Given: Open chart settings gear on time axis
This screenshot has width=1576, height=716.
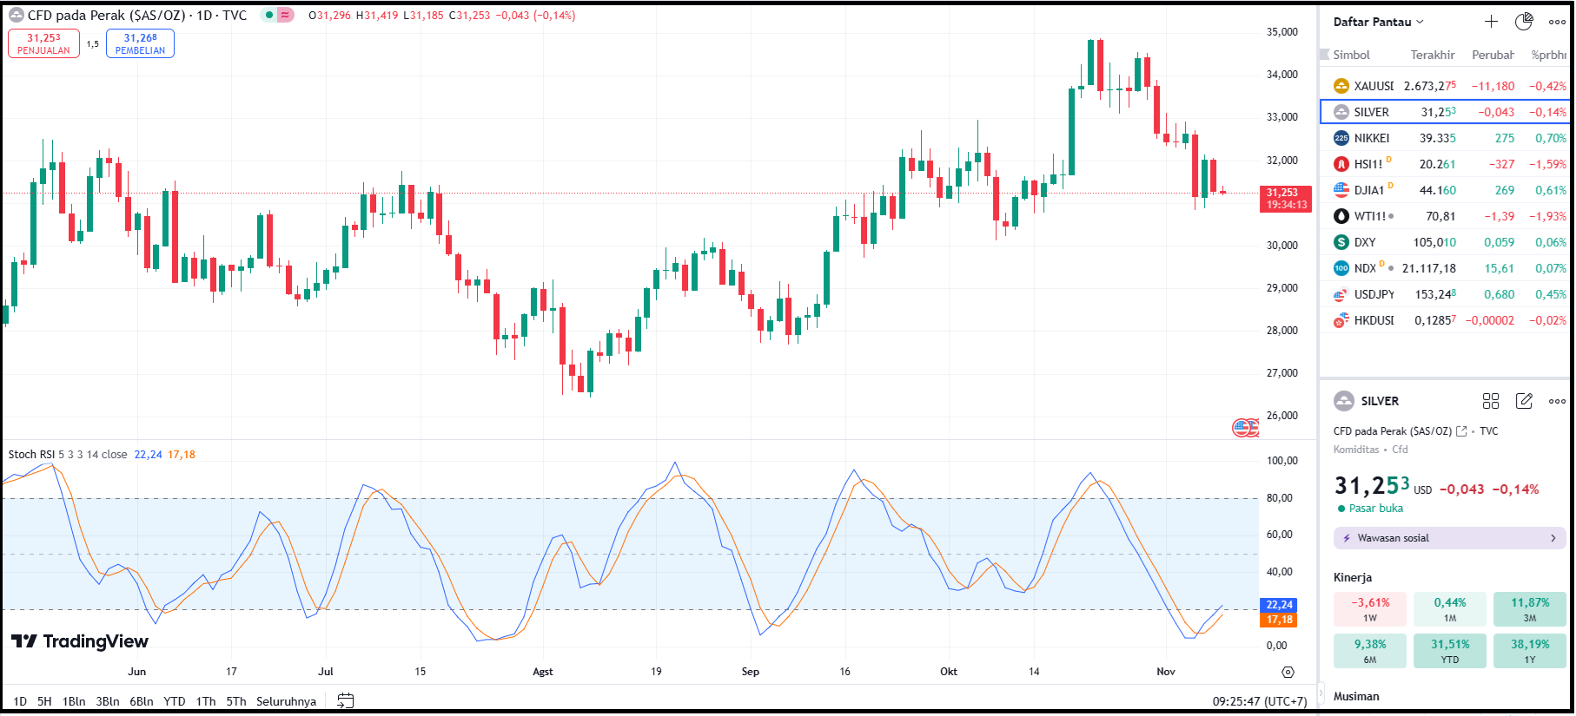Looking at the screenshot, I should (1288, 672).
